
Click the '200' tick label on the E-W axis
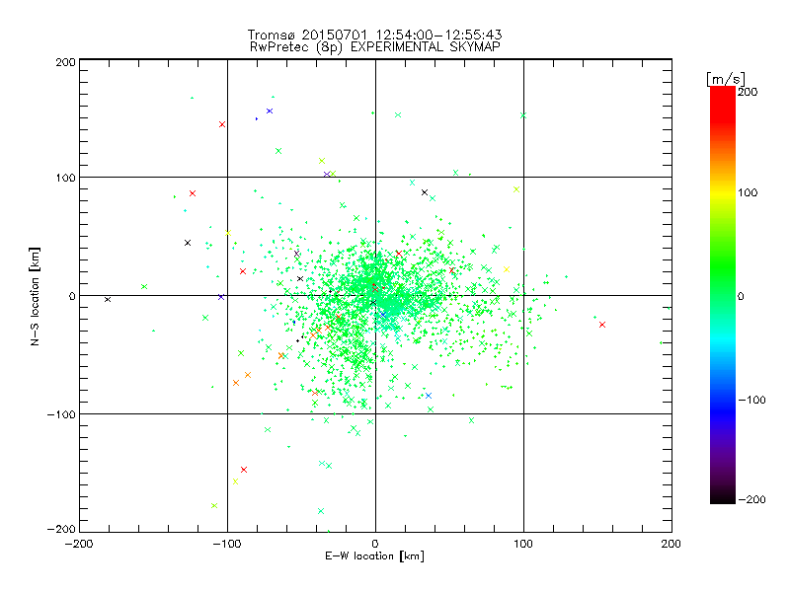tap(671, 544)
